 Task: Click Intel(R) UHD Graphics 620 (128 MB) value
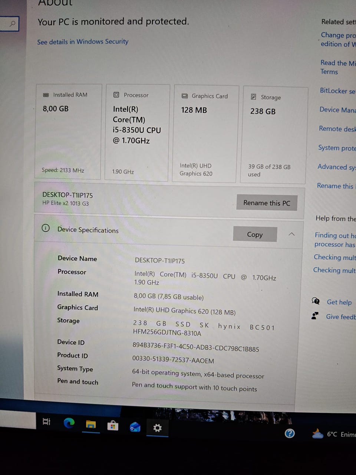coord(184,311)
